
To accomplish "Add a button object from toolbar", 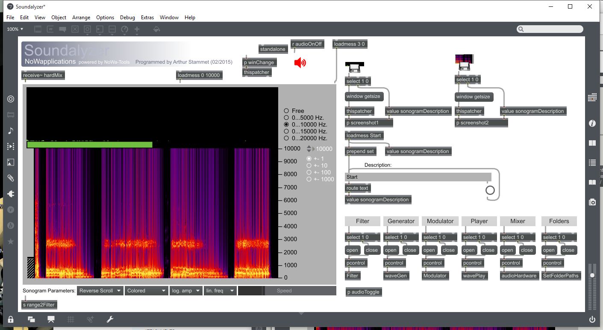I will point(87,29).
